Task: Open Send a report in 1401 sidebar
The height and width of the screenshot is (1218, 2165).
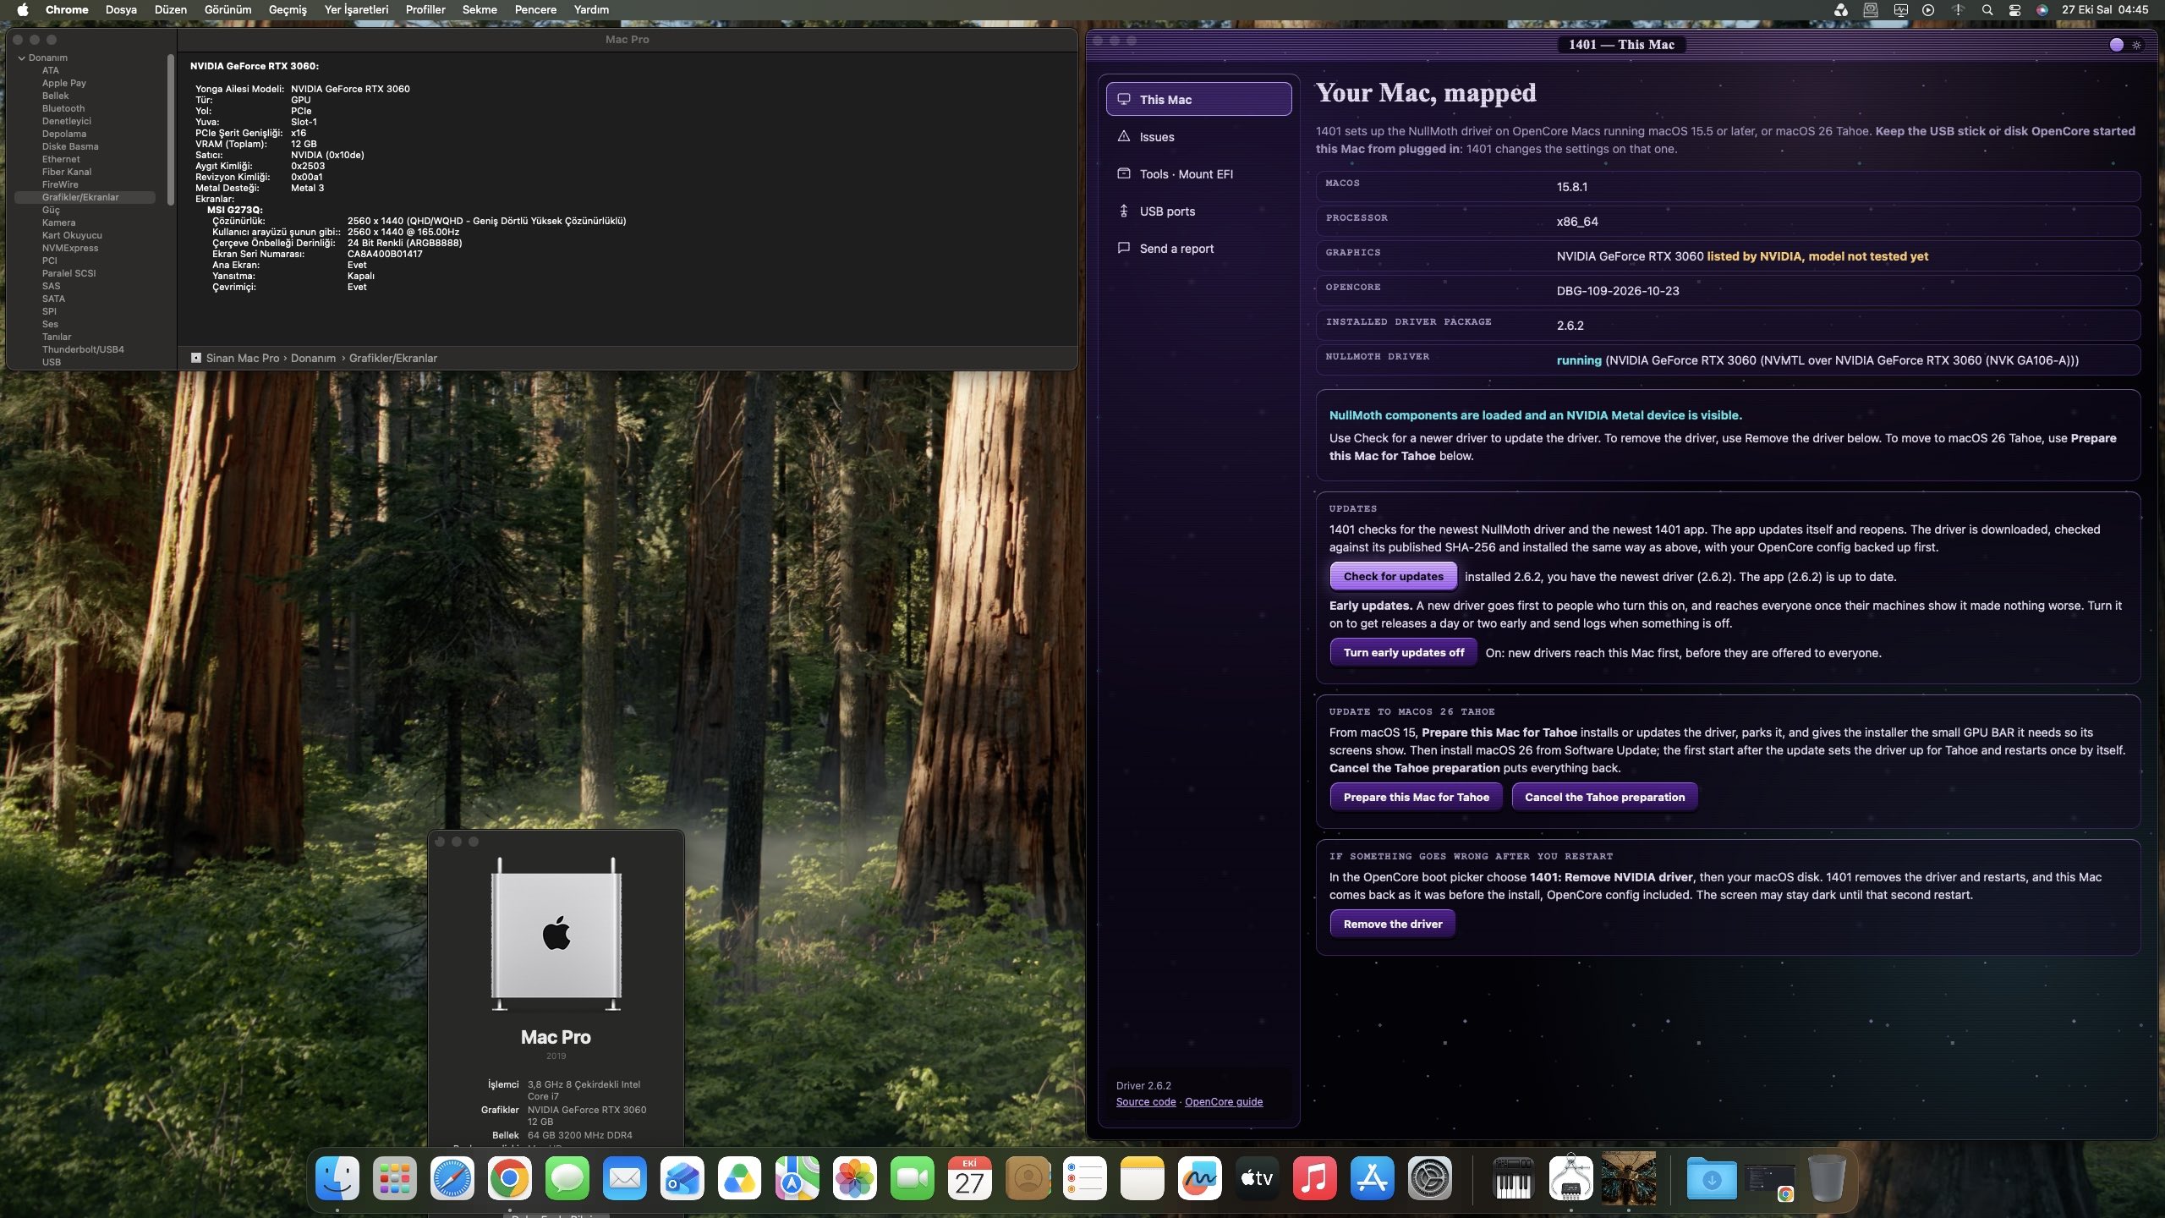Action: coord(1198,249)
